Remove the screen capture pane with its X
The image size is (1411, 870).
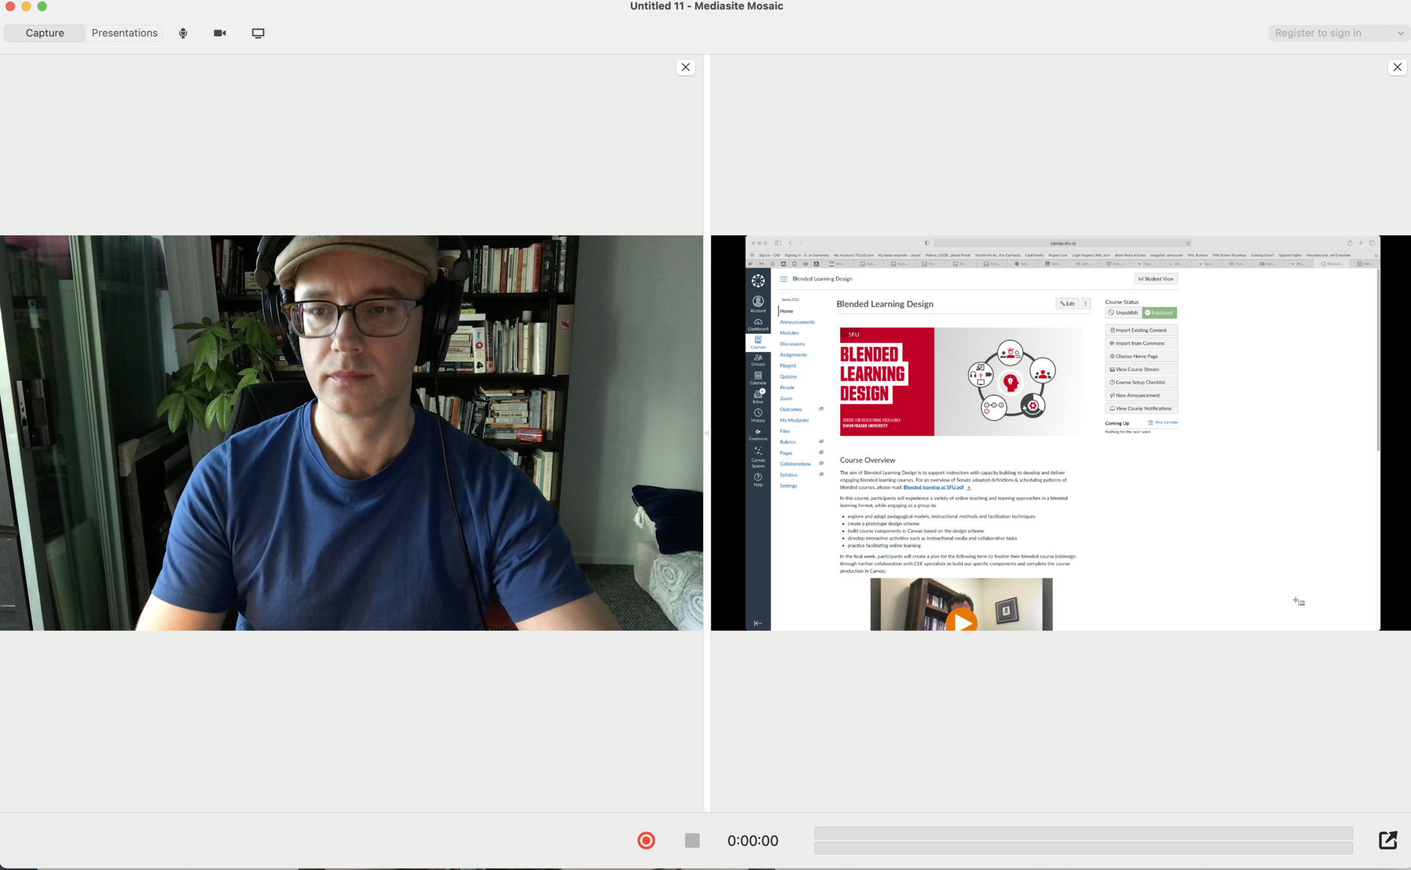click(1397, 67)
